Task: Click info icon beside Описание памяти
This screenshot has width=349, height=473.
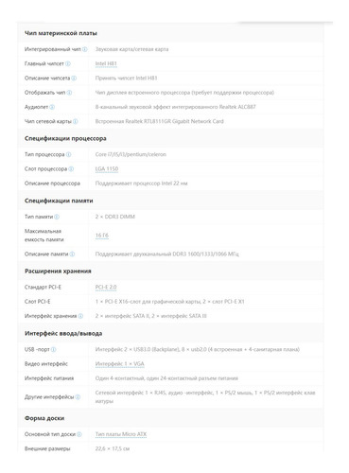Action: point(72,254)
